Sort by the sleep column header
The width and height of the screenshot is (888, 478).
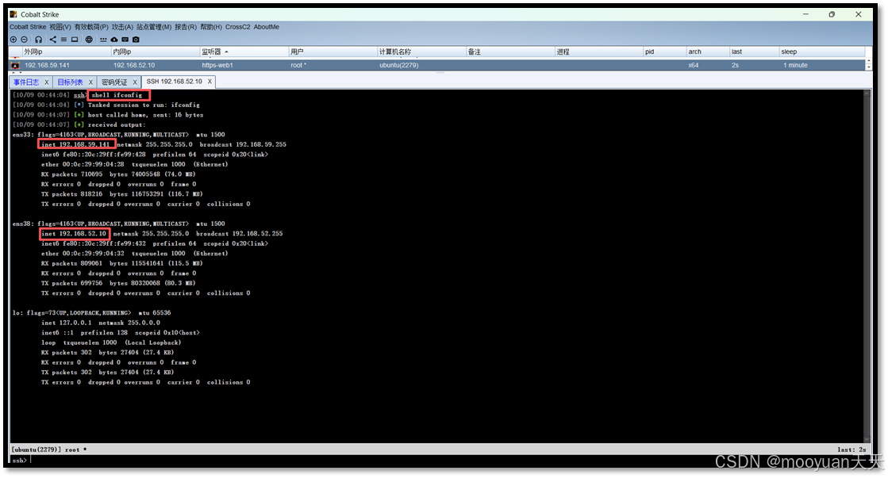(x=822, y=52)
